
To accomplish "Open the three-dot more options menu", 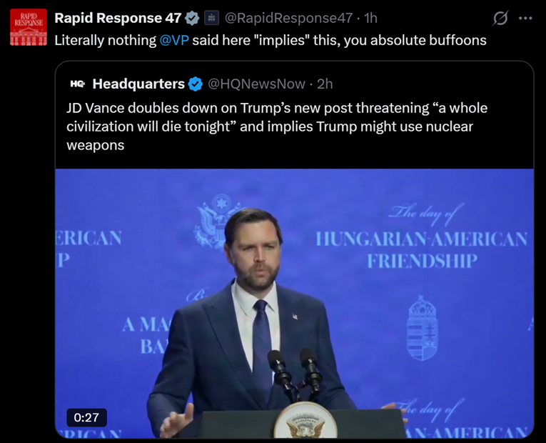I will pyautogui.click(x=525, y=19).
